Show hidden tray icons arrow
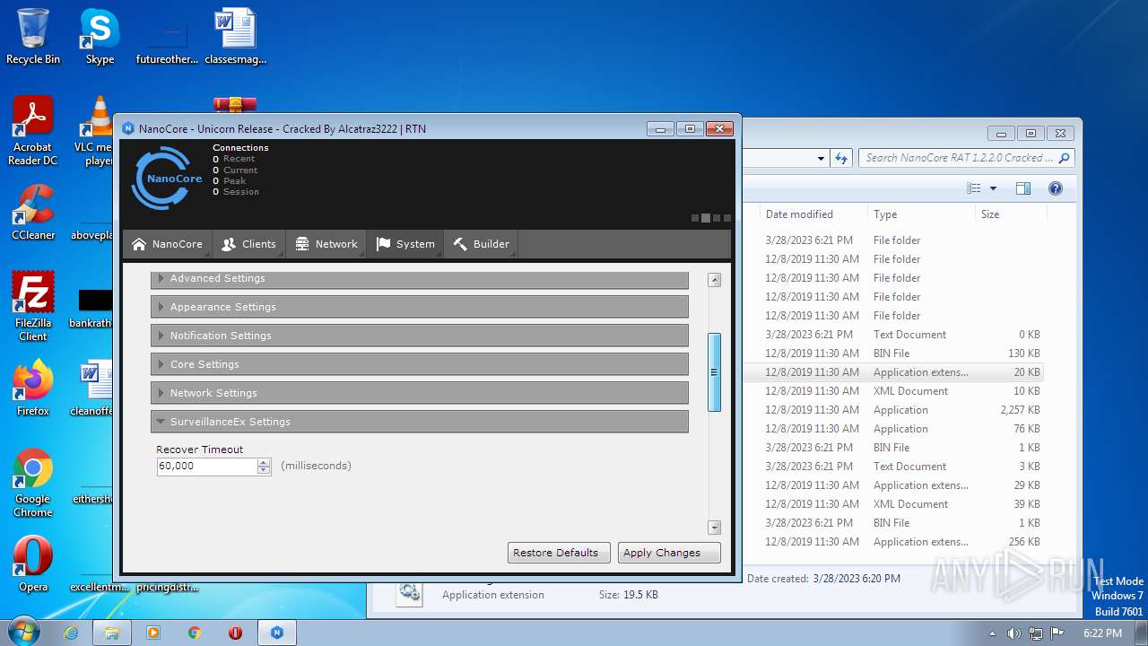 pos(992,633)
